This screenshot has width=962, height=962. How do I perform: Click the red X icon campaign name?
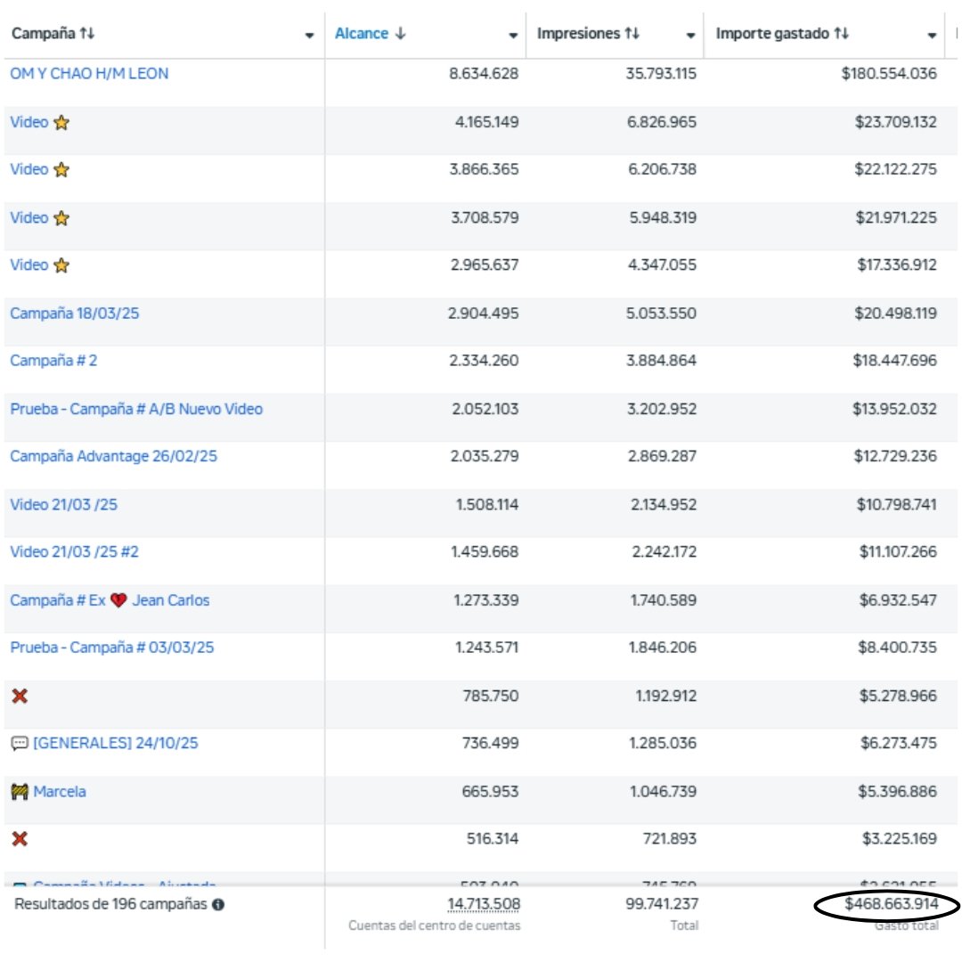[x=19, y=695]
